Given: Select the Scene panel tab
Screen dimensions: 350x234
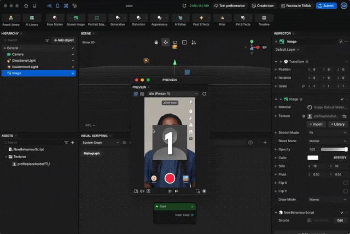Looking at the screenshot, I should (x=86, y=33).
